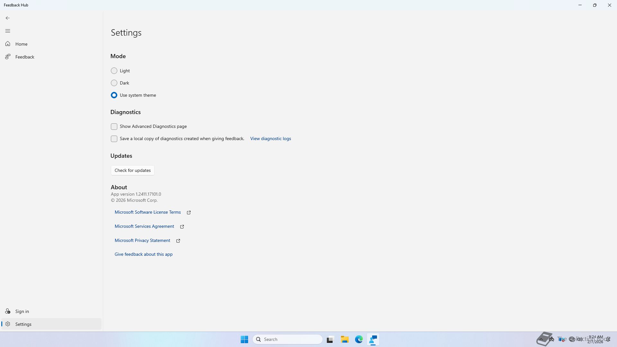Check Save a local copy of diagnostics
Viewport: 617px width, 347px height.
[114, 139]
